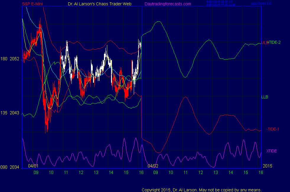Viewport: 290px width, 192px height.
Task: Select the "04/01/2015 15:30 Local" timestamp
Action: click(x=221, y=5)
